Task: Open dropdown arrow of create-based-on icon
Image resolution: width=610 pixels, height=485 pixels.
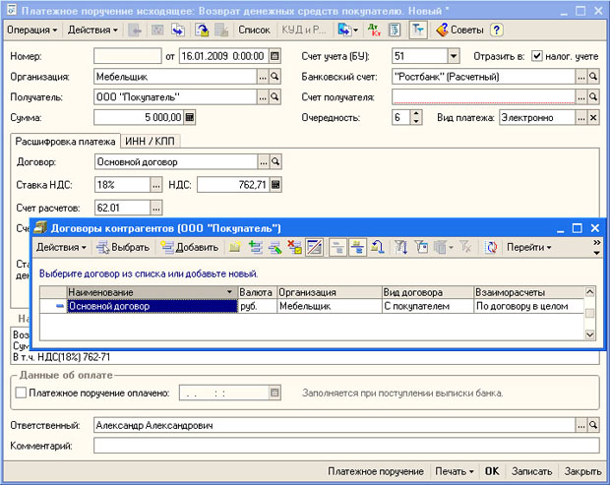Action: [355, 30]
